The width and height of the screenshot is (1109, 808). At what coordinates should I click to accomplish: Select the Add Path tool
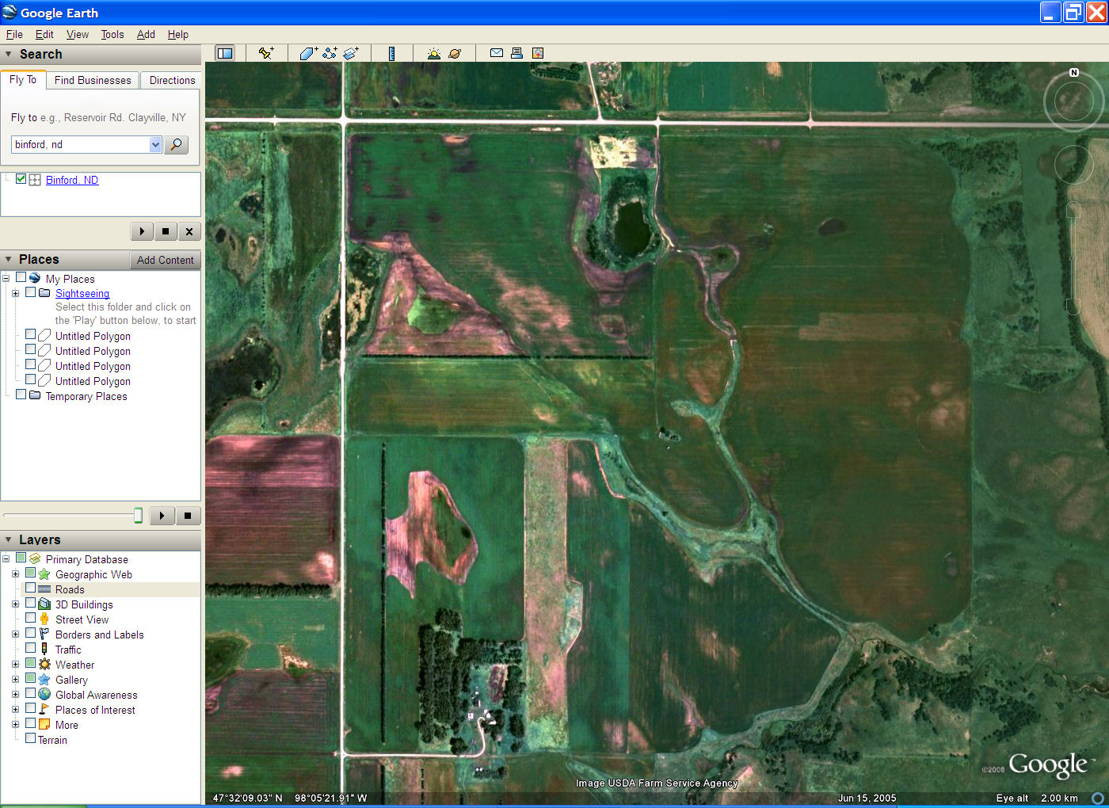tap(330, 53)
